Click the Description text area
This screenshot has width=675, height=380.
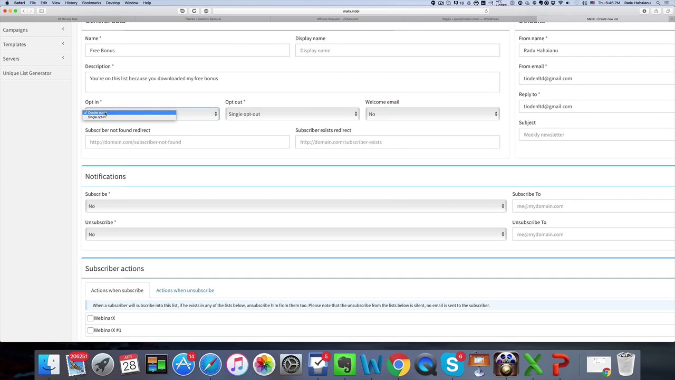click(293, 82)
